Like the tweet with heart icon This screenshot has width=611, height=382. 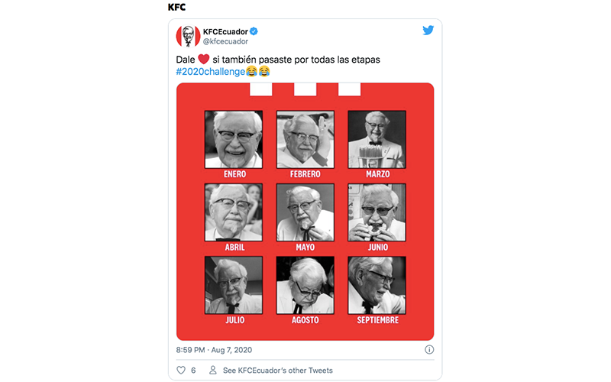(181, 370)
